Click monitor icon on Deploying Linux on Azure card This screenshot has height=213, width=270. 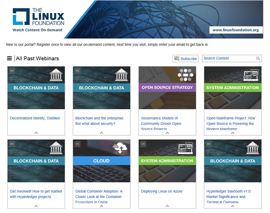[x=185, y=148]
